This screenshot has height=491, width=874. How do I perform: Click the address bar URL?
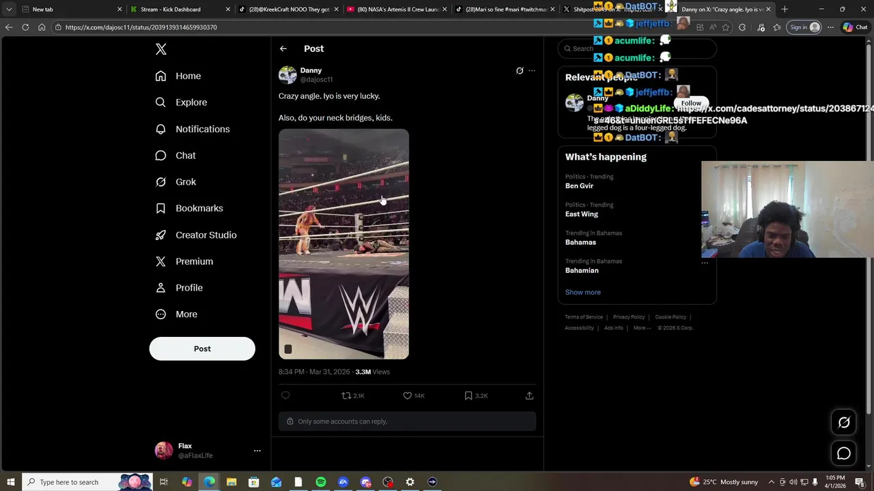(141, 27)
